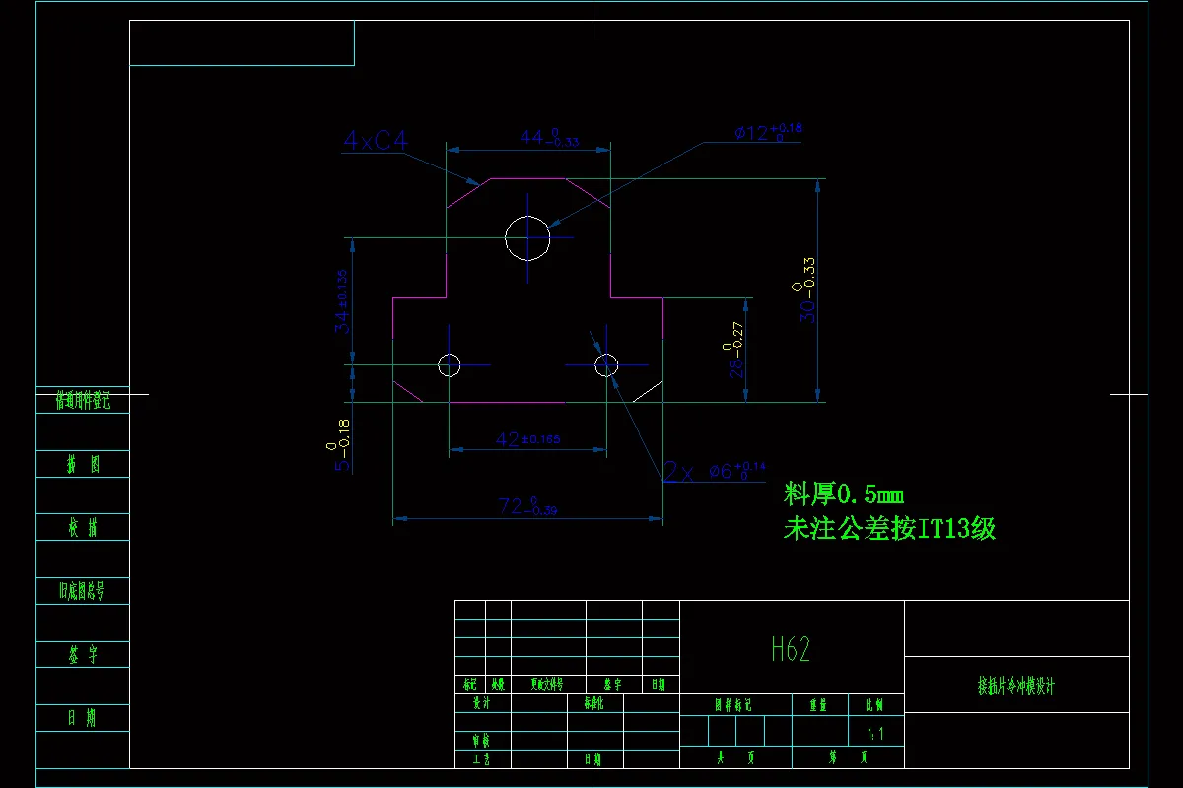Click the 旧底图总号 sidebar field
The image size is (1183, 788).
coord(82,591)
